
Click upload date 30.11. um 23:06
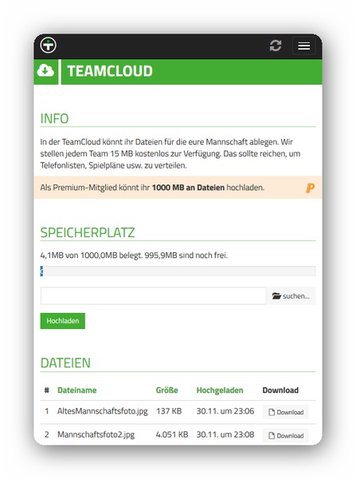(225, 411)
